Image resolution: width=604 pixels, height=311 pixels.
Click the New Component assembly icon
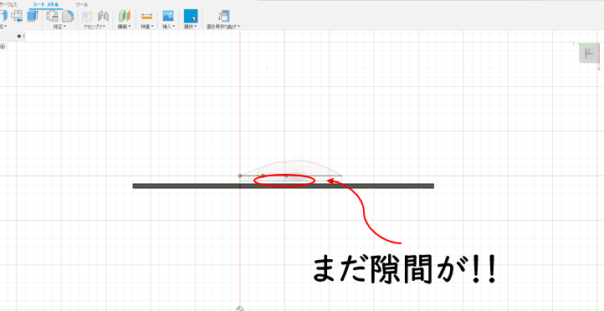click(x=87, y=16)
